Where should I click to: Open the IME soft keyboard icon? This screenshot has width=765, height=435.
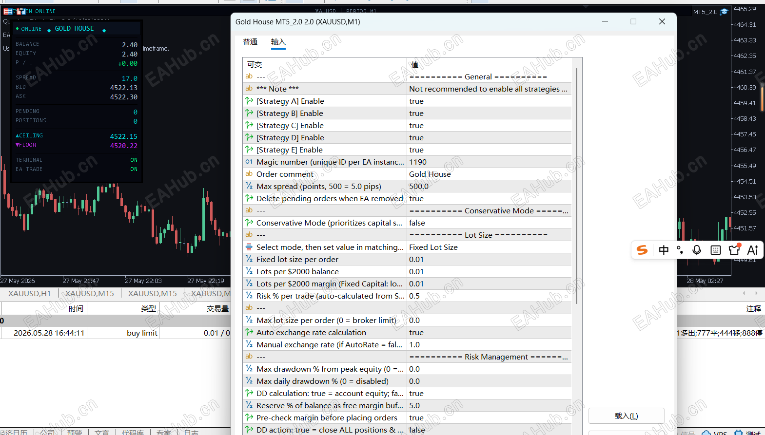pyautogui.click(x=715, y=250)
